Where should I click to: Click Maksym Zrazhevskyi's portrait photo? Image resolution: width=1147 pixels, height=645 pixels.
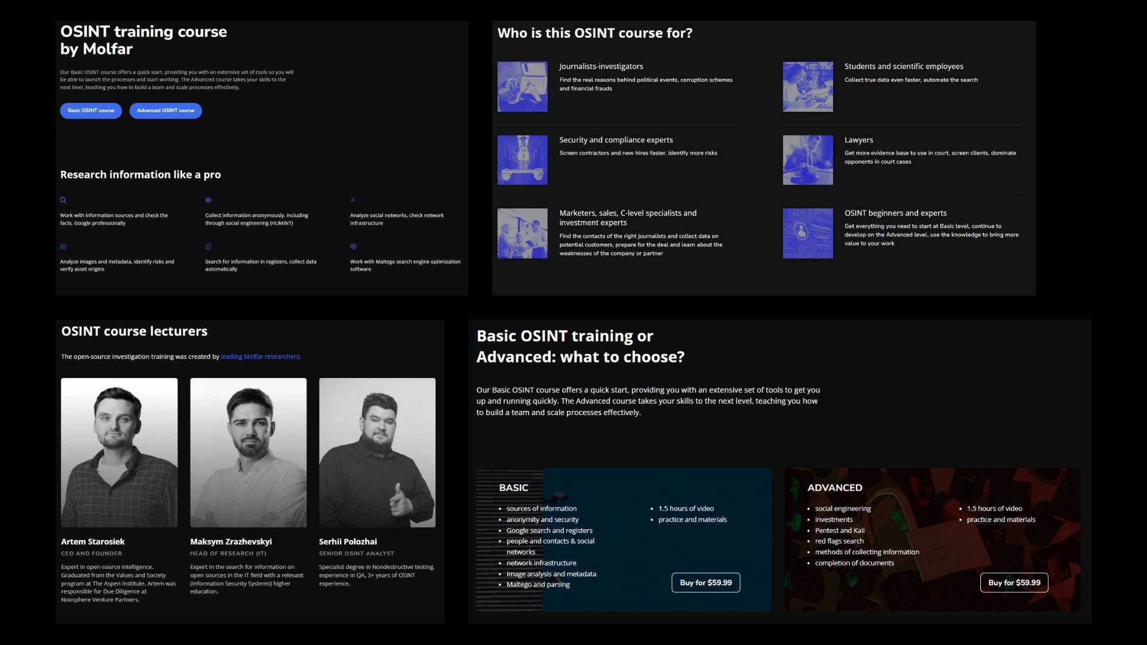[249, 453]
